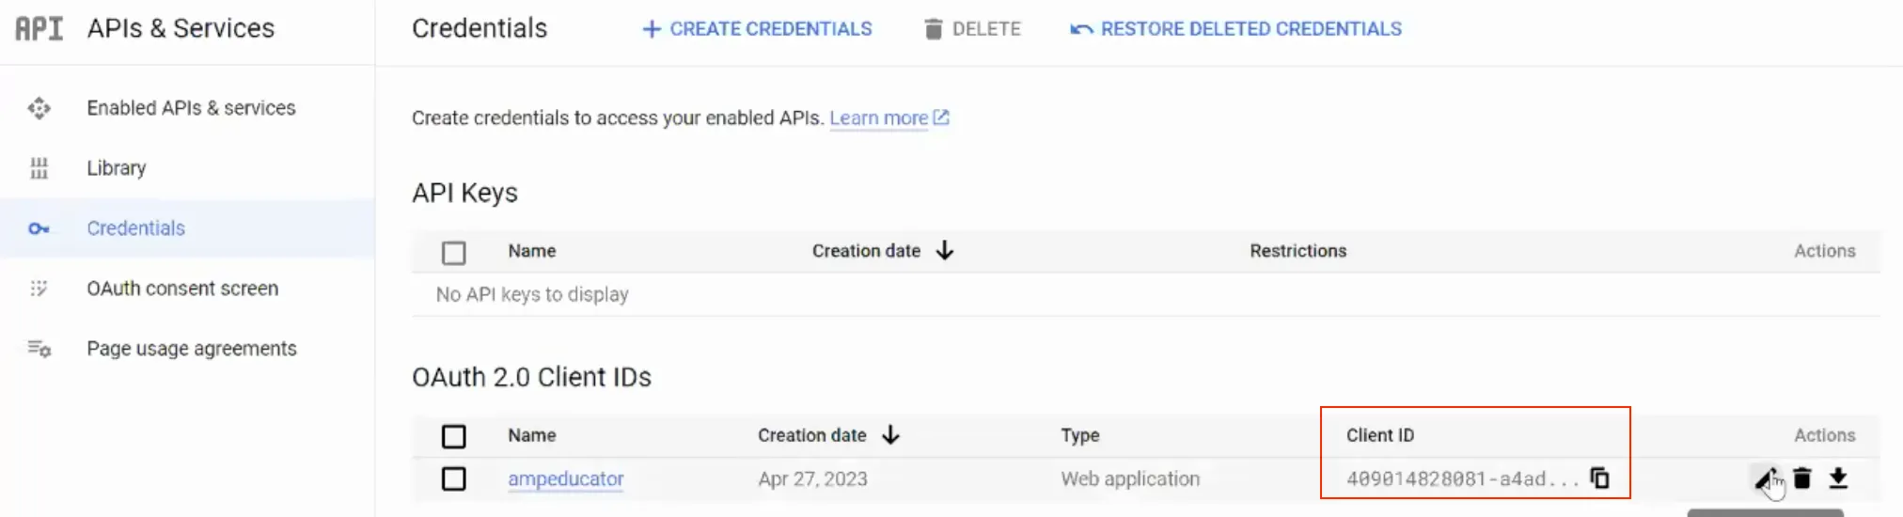
Task: Edit the ampeducator OAuth client
Action: pyautogui.click(x=1766, y=478)
